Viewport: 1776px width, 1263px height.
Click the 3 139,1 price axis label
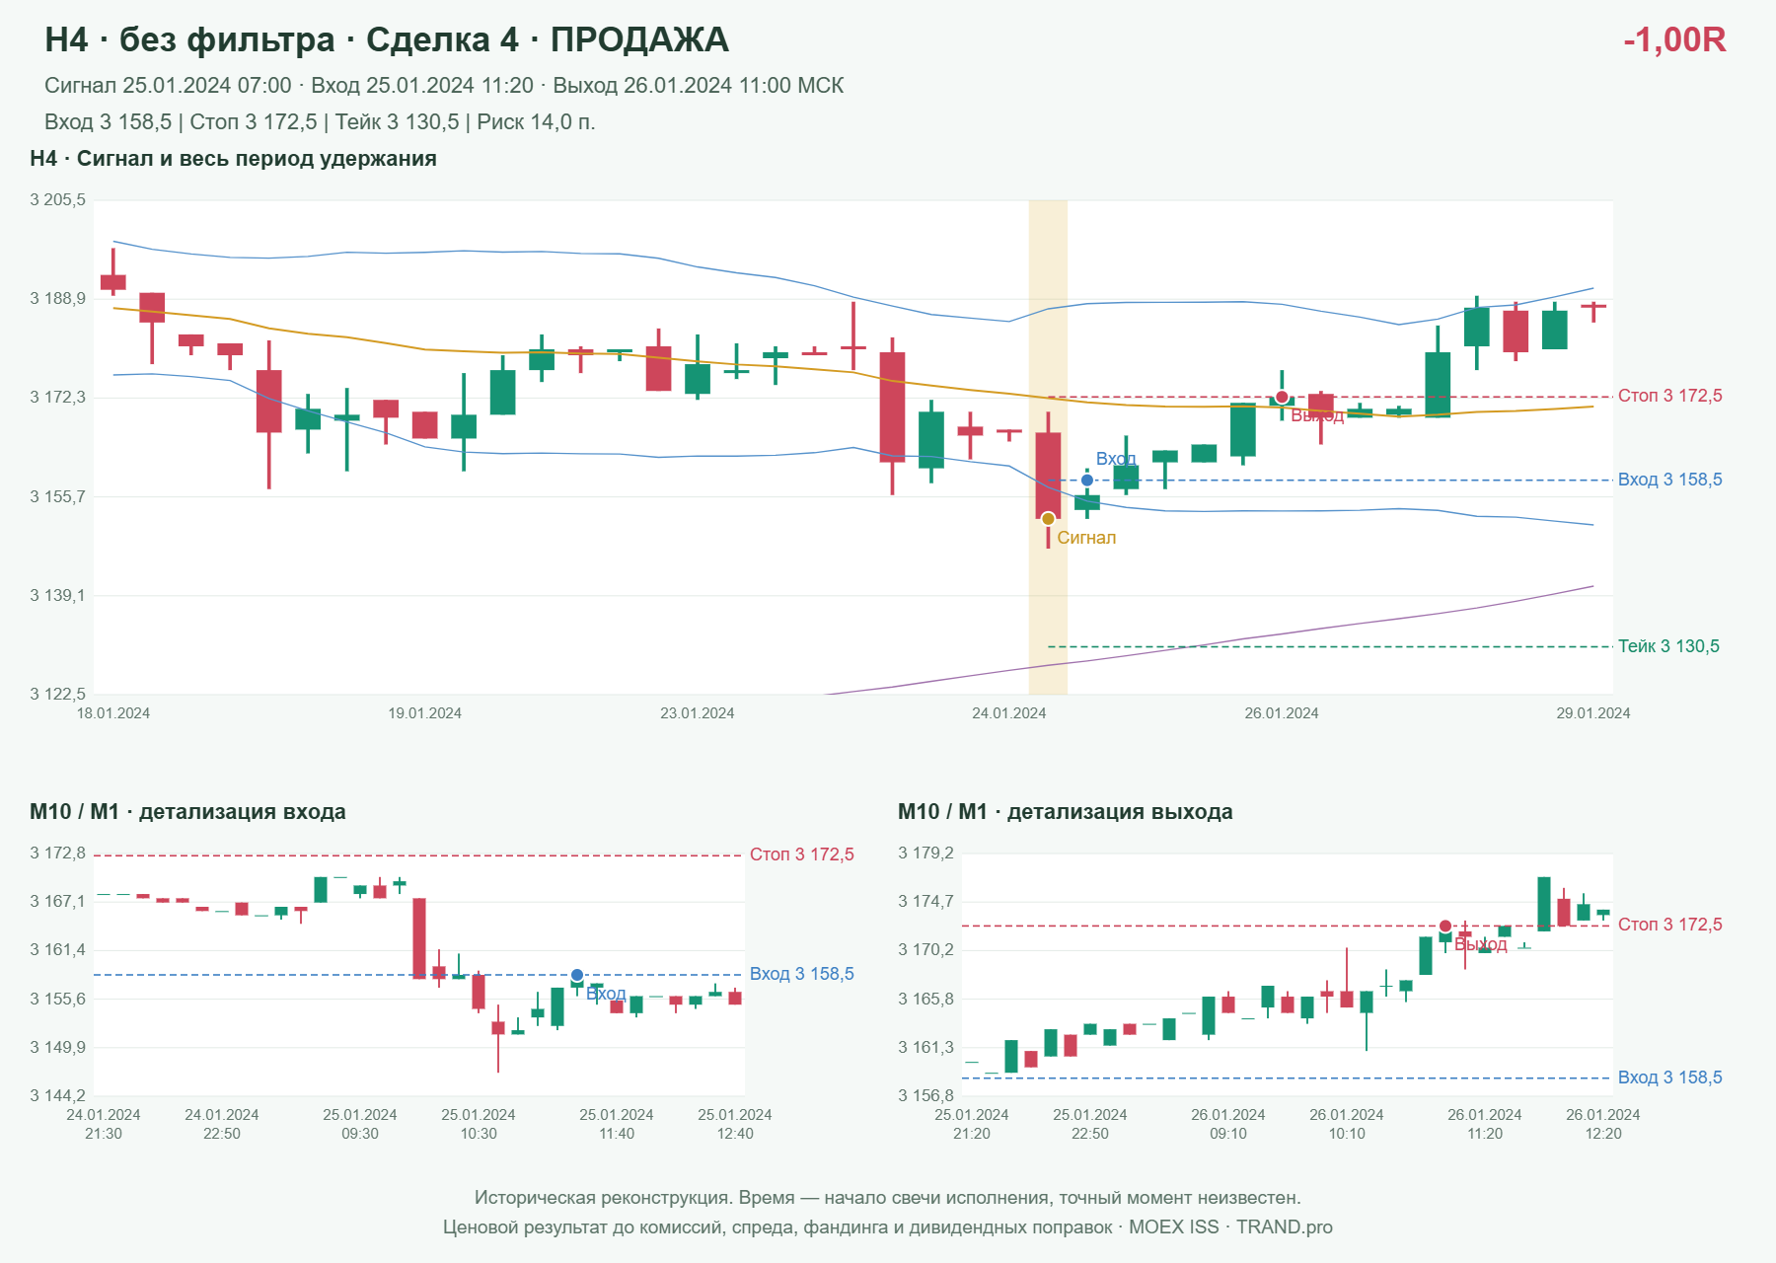[x=58, y=595]
